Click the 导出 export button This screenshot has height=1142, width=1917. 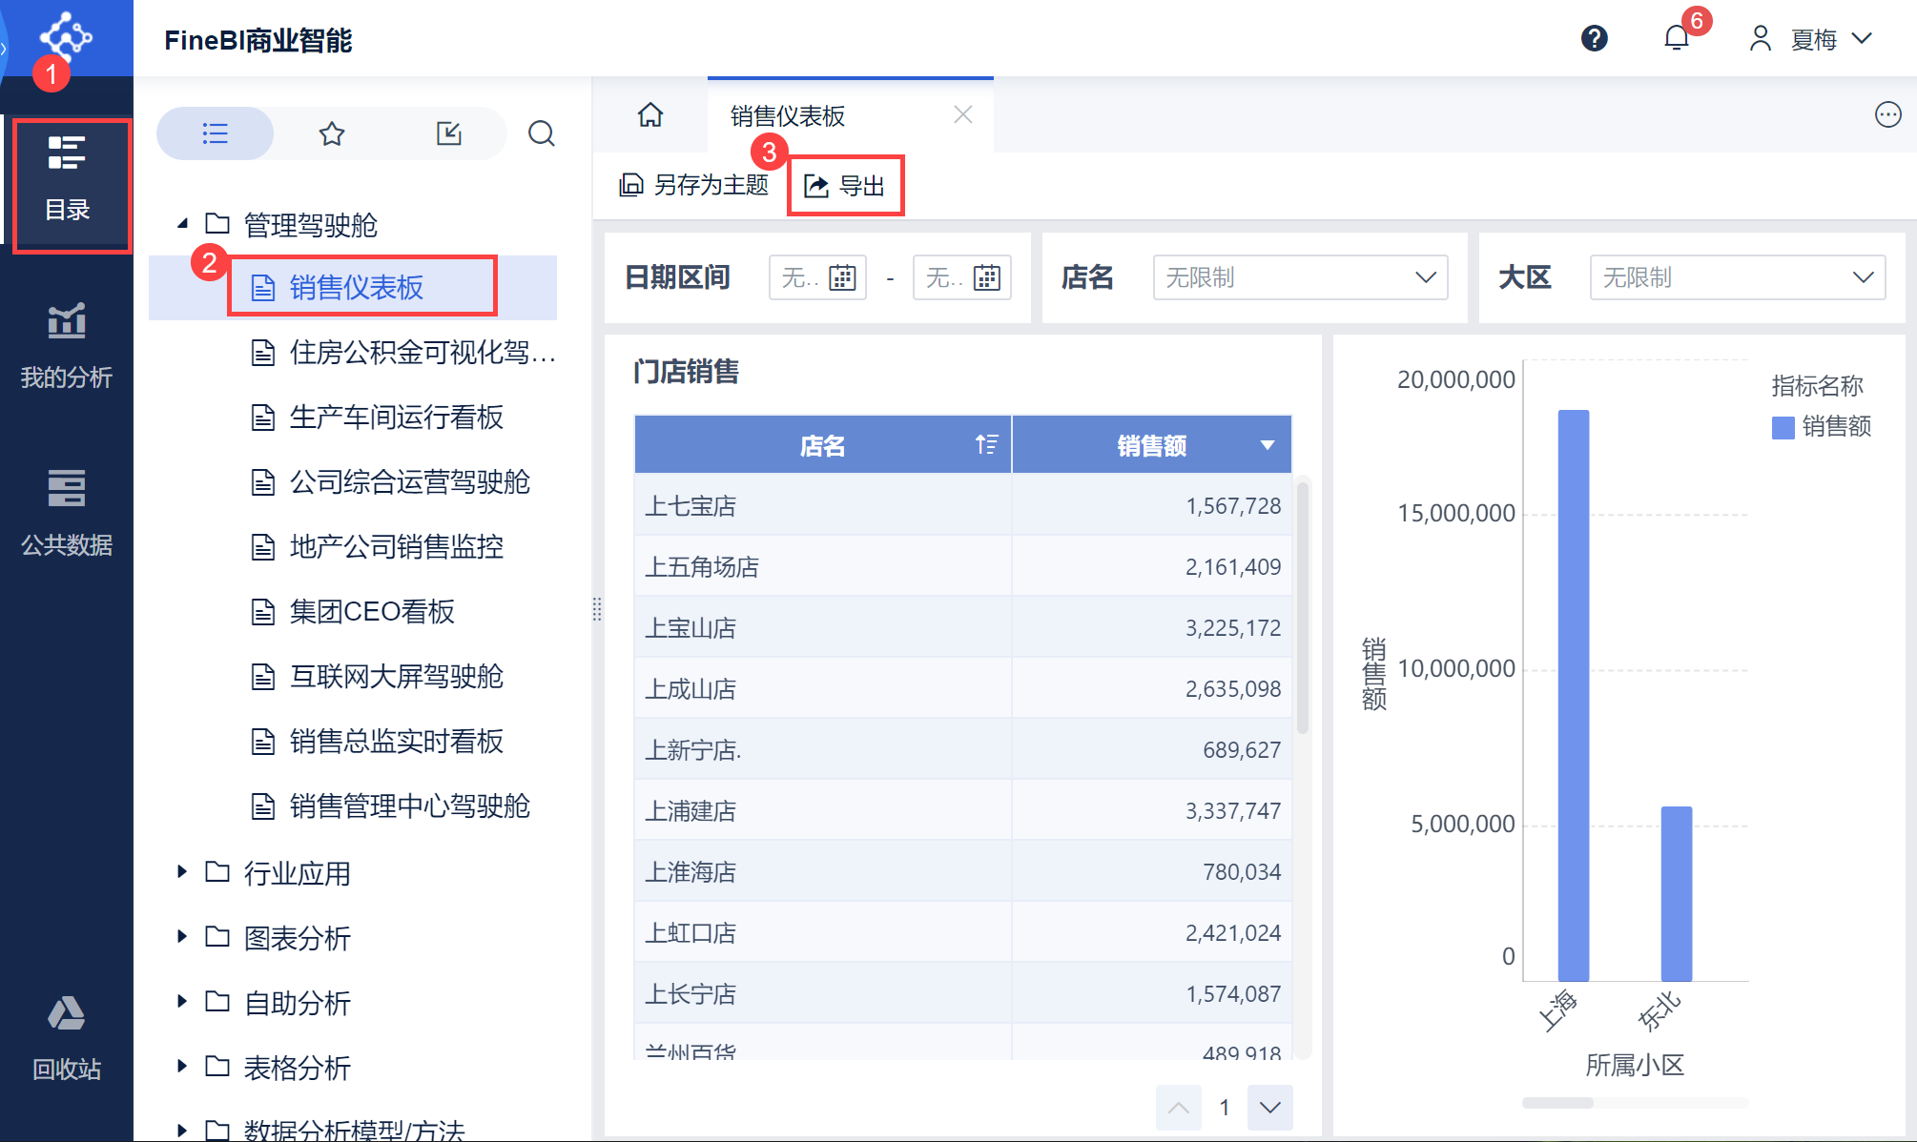tap(845, 186)
